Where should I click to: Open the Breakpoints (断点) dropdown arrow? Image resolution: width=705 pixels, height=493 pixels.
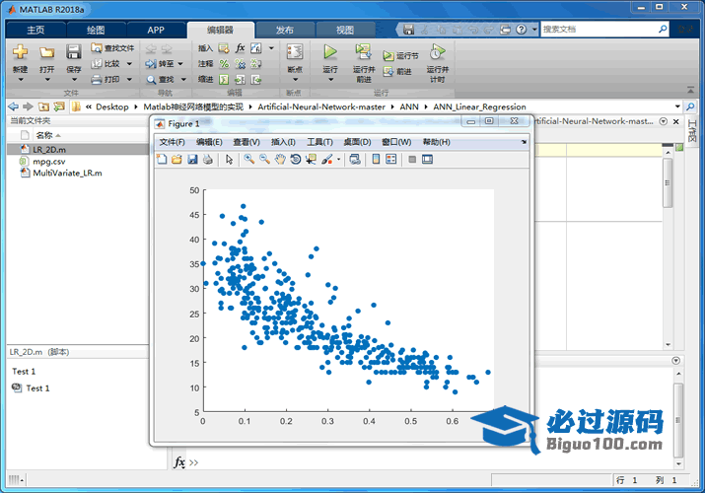[295, 80]
